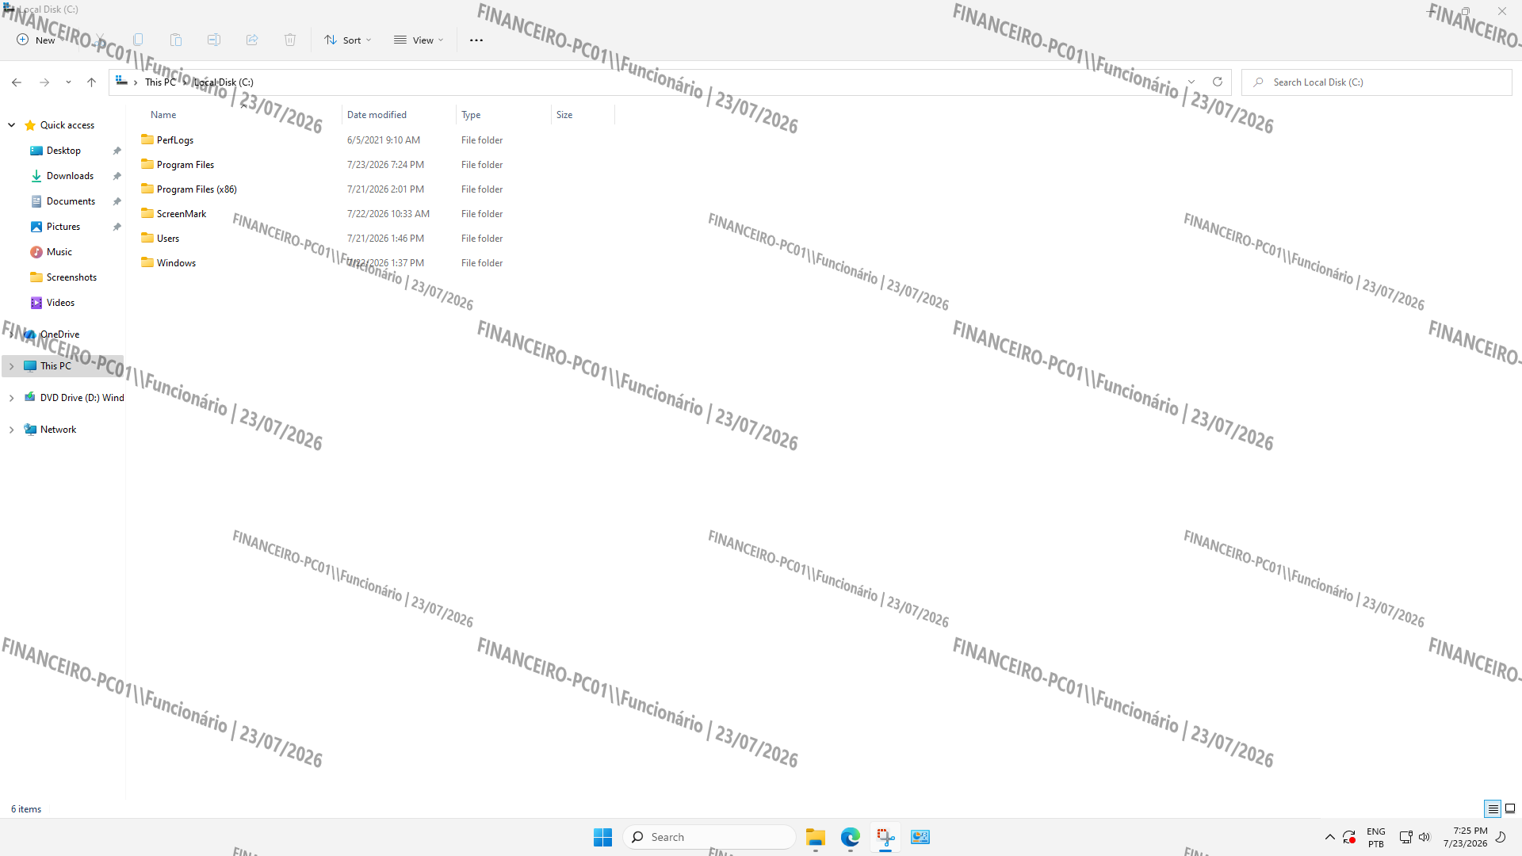Switch to Details view layout
The height and width of the screenshot is (856, 1522).
coord(1493,809)
